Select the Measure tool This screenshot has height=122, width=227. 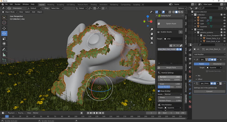(x=4, y=55)
